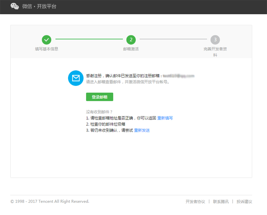267x215 pixels.
Task: Click the 没有收到邮件？ heading text
Action: click(99, 112)
